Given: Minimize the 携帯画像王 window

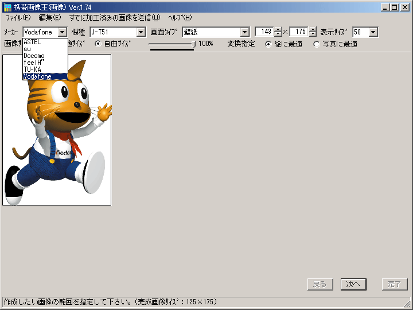Looking at the screenshot, I should [385, 7].
